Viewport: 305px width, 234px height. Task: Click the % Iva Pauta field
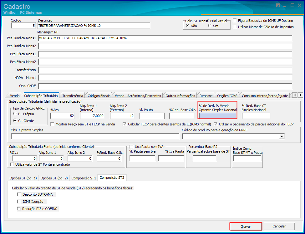tap(171, 158)
